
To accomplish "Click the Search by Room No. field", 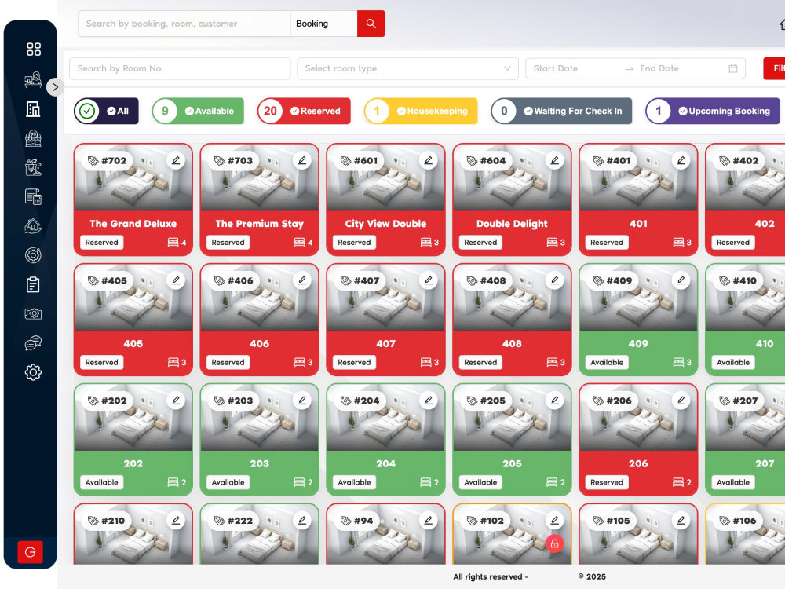I will click(x=180, y=68).
